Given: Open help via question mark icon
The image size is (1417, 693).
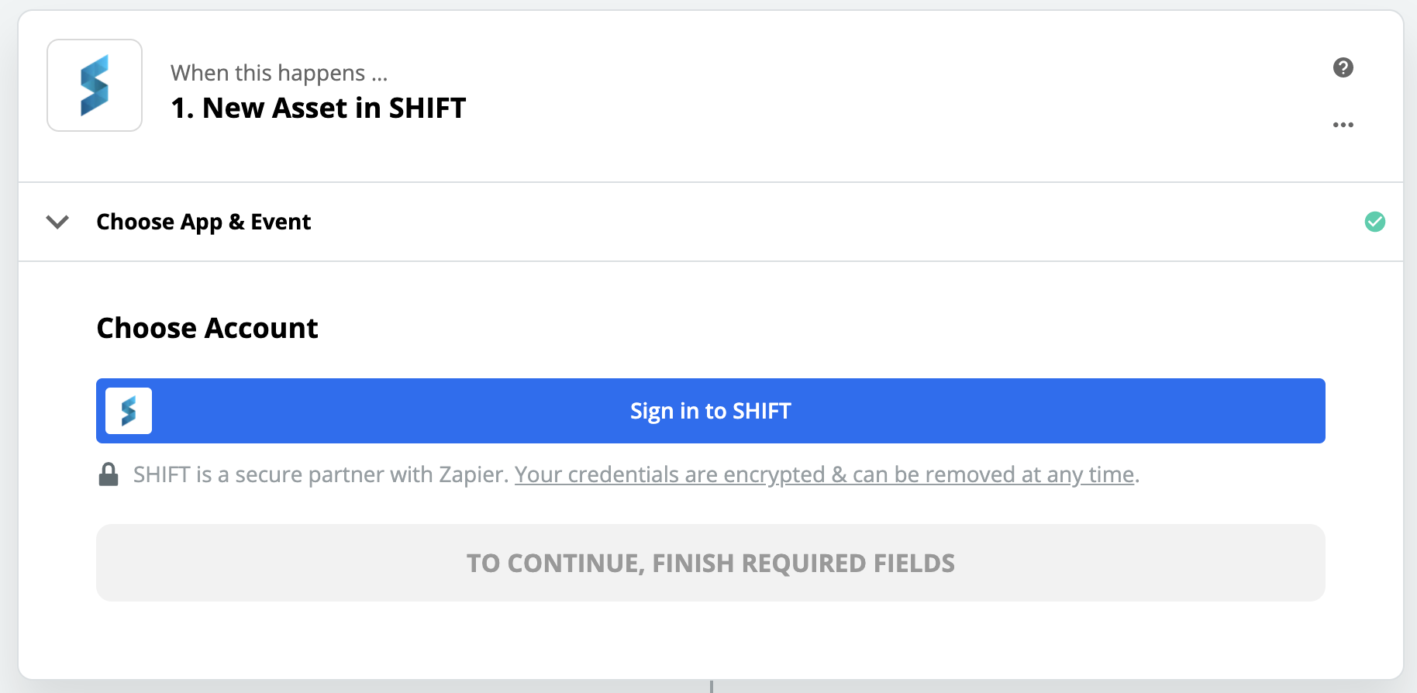Looking at the screenshot, I should 1343,67.
